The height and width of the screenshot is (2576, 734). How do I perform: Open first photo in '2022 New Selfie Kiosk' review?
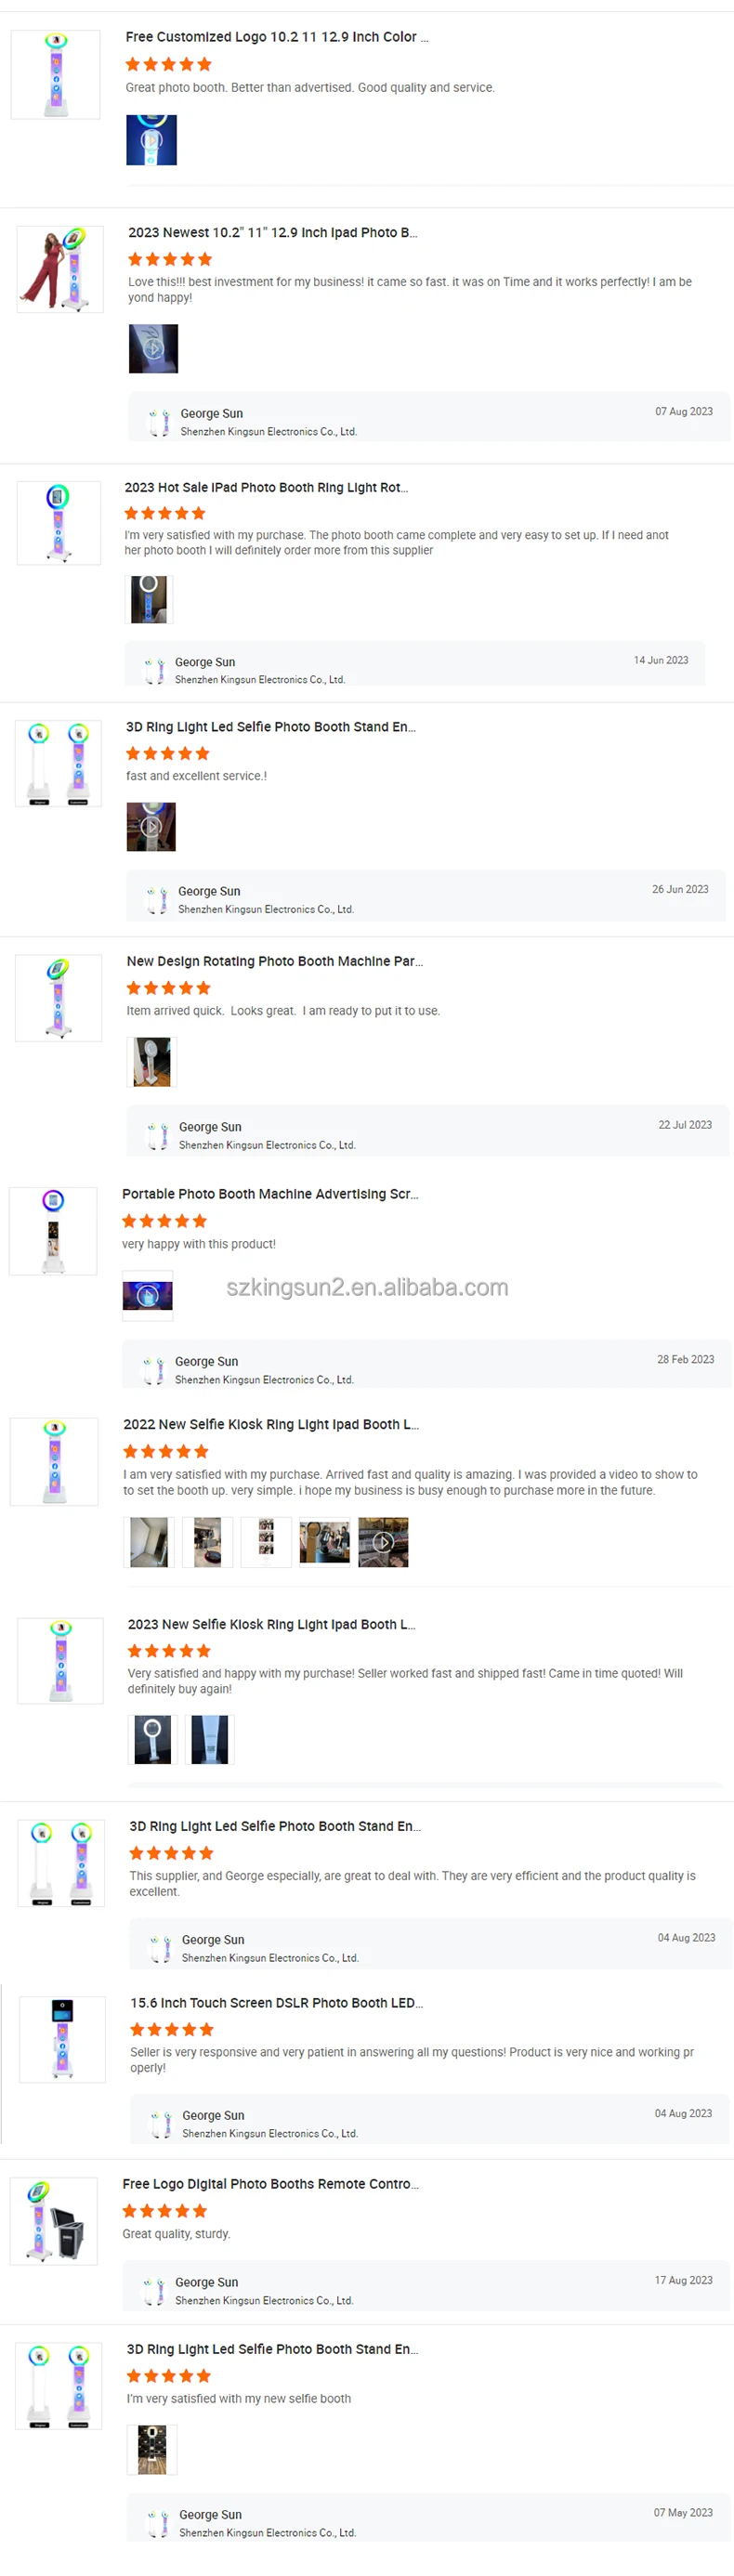tap(149, 1542)
